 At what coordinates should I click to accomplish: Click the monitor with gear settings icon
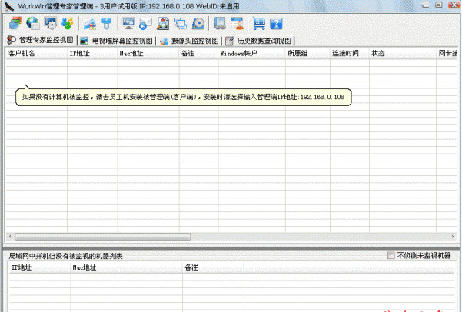click(x=51, y=23)
